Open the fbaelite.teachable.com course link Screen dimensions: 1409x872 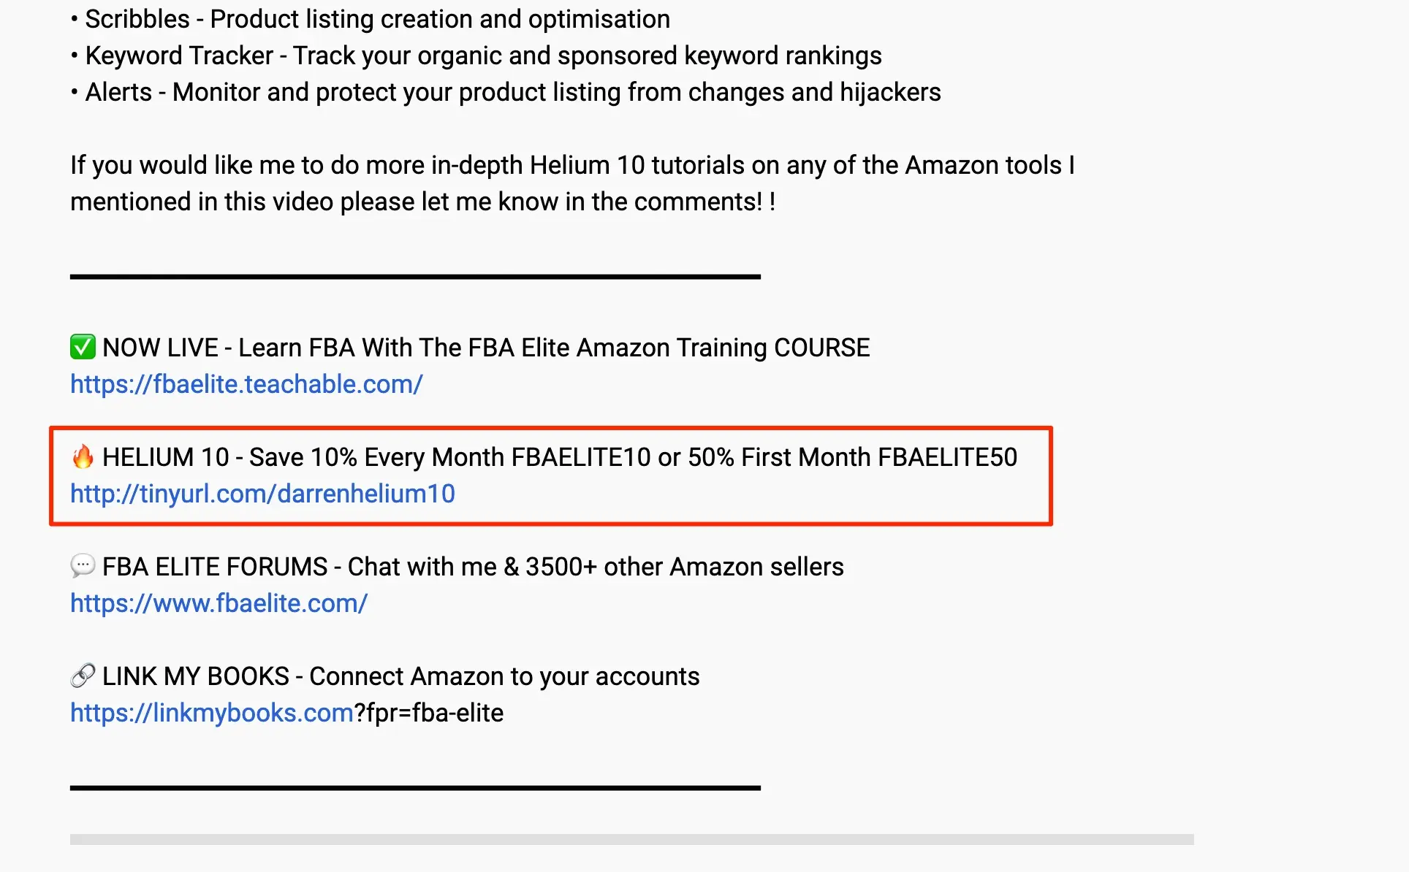click(246, 384)
